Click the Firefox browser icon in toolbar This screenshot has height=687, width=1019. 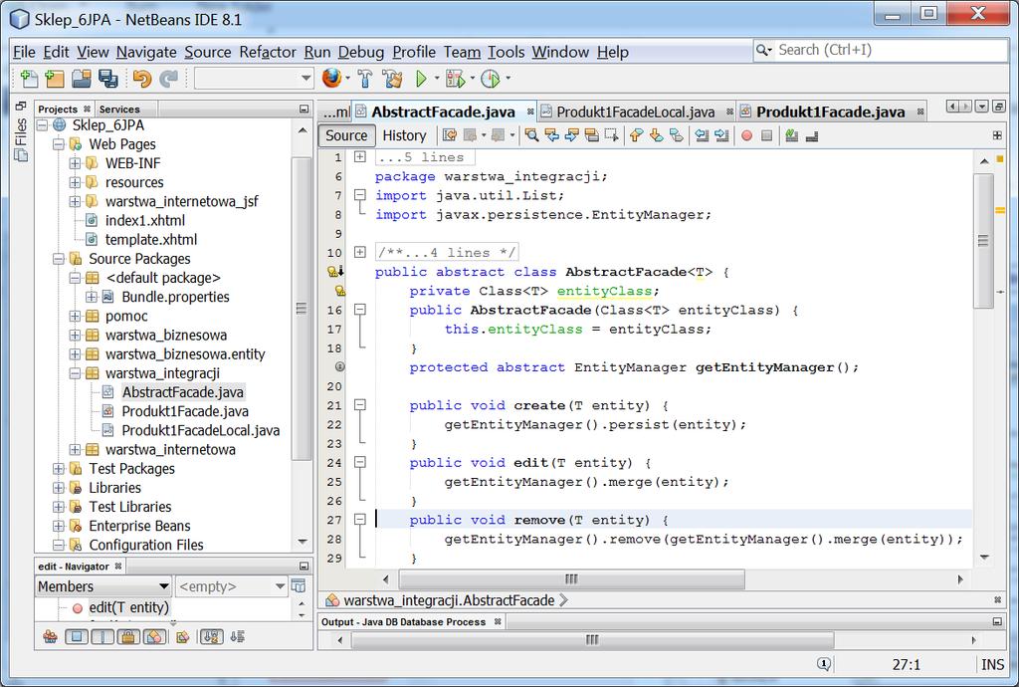[331, 79]
